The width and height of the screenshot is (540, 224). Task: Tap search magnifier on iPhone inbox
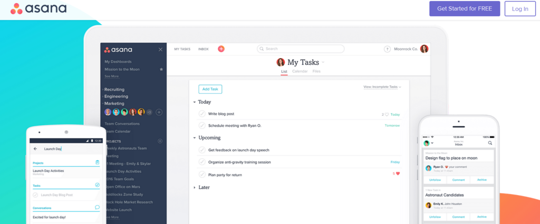tap(490, 143)
